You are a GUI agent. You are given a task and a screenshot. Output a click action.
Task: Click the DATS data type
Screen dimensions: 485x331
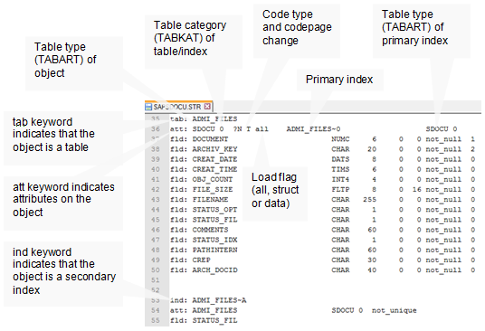point(340,159)
